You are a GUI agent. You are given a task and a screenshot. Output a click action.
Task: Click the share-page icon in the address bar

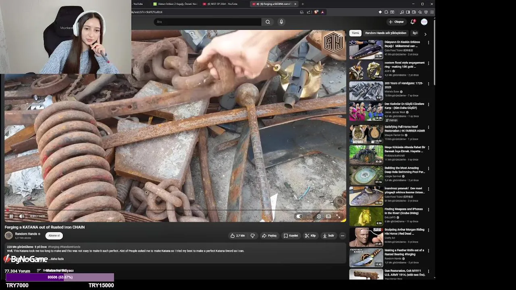click(308, 12)
